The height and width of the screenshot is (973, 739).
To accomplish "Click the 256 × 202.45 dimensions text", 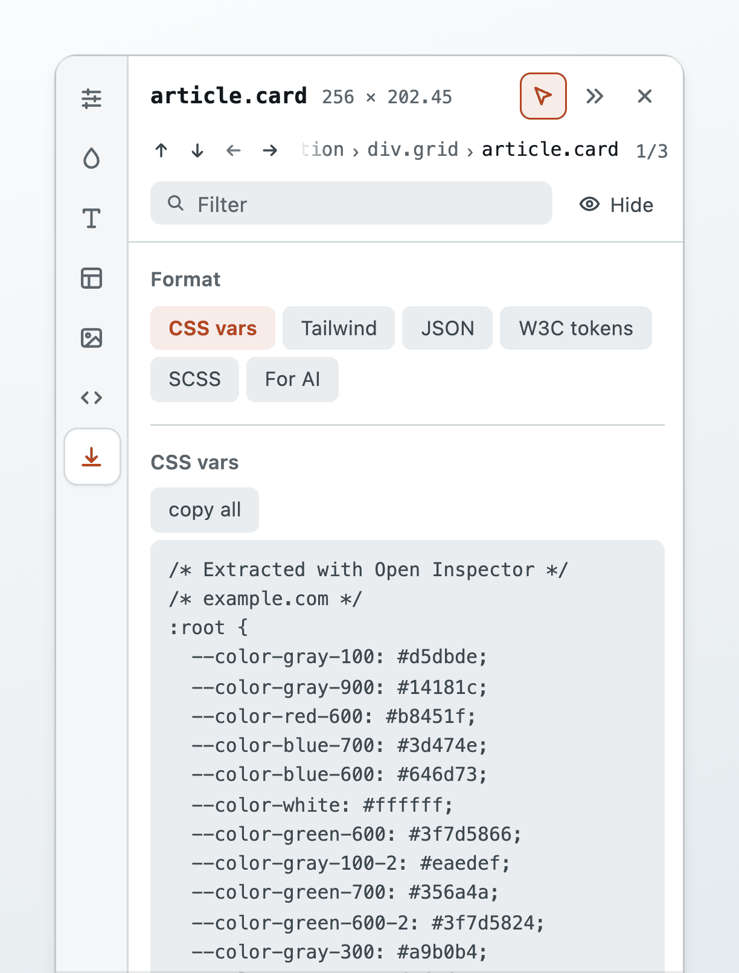I will coord(387,97).
